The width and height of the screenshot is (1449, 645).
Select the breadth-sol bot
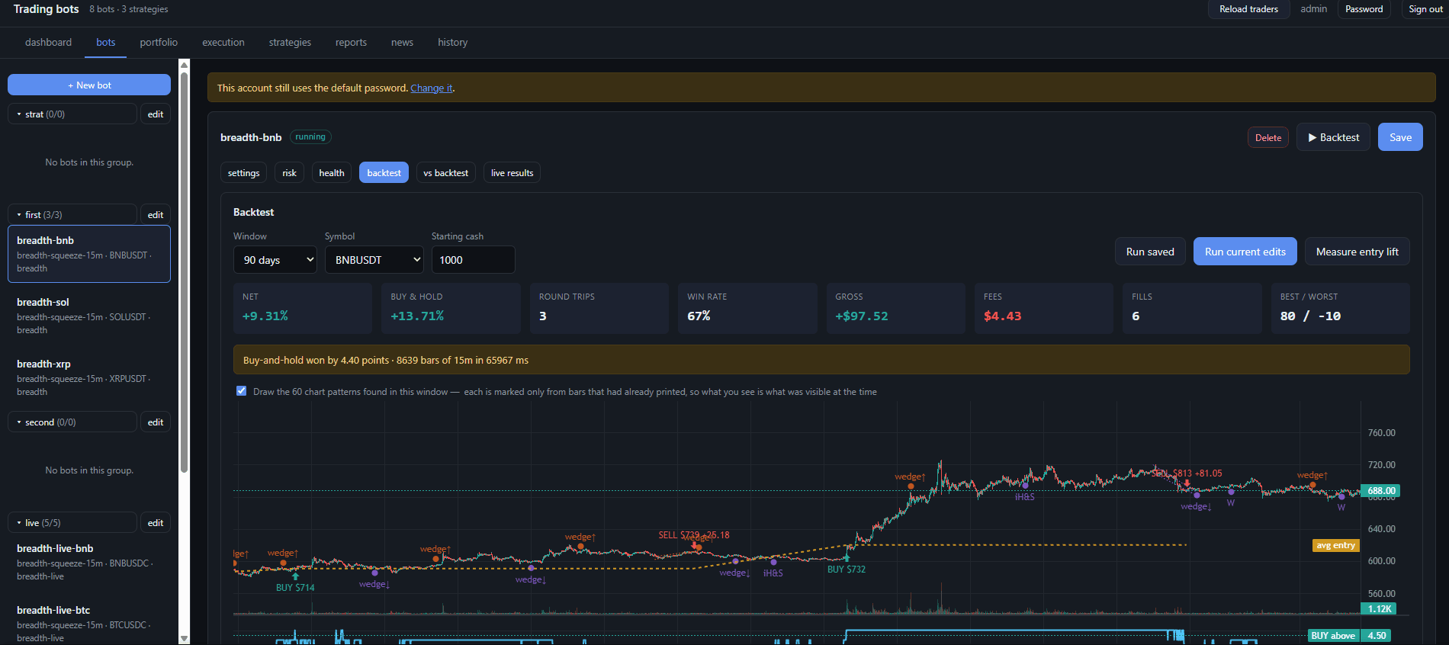(x=89, y=316)
